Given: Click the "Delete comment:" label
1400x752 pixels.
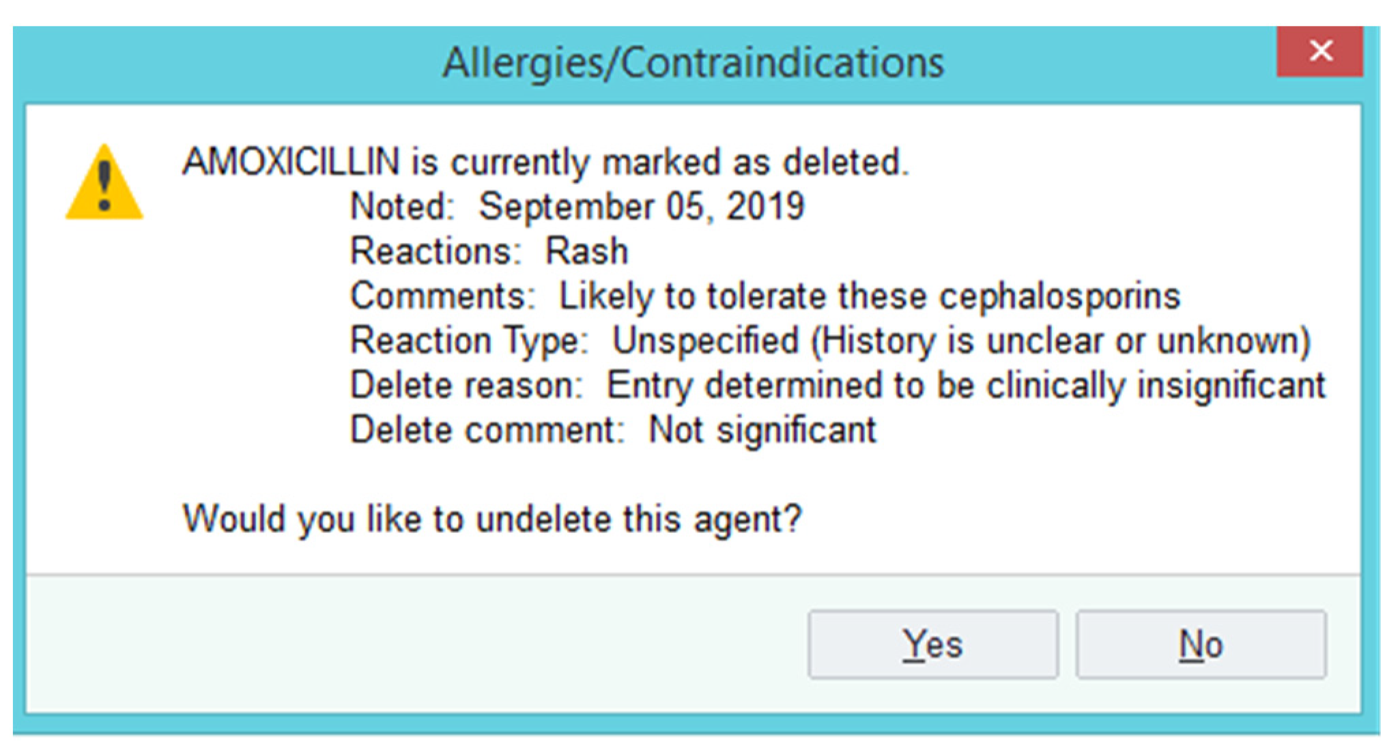Looking at the screenshot, I should pos(487,430).
